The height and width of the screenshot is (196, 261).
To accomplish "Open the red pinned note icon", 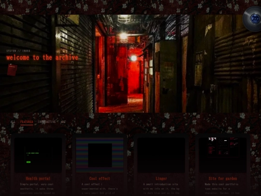I will [12, 70].
